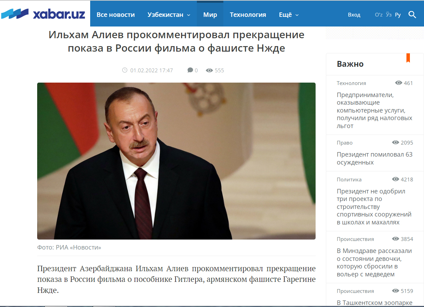The image size is (424, 307).
Task: Click the Вход login link
Action: click(354, 15)
